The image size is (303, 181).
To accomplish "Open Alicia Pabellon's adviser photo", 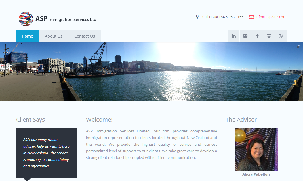I will (256, 149).
